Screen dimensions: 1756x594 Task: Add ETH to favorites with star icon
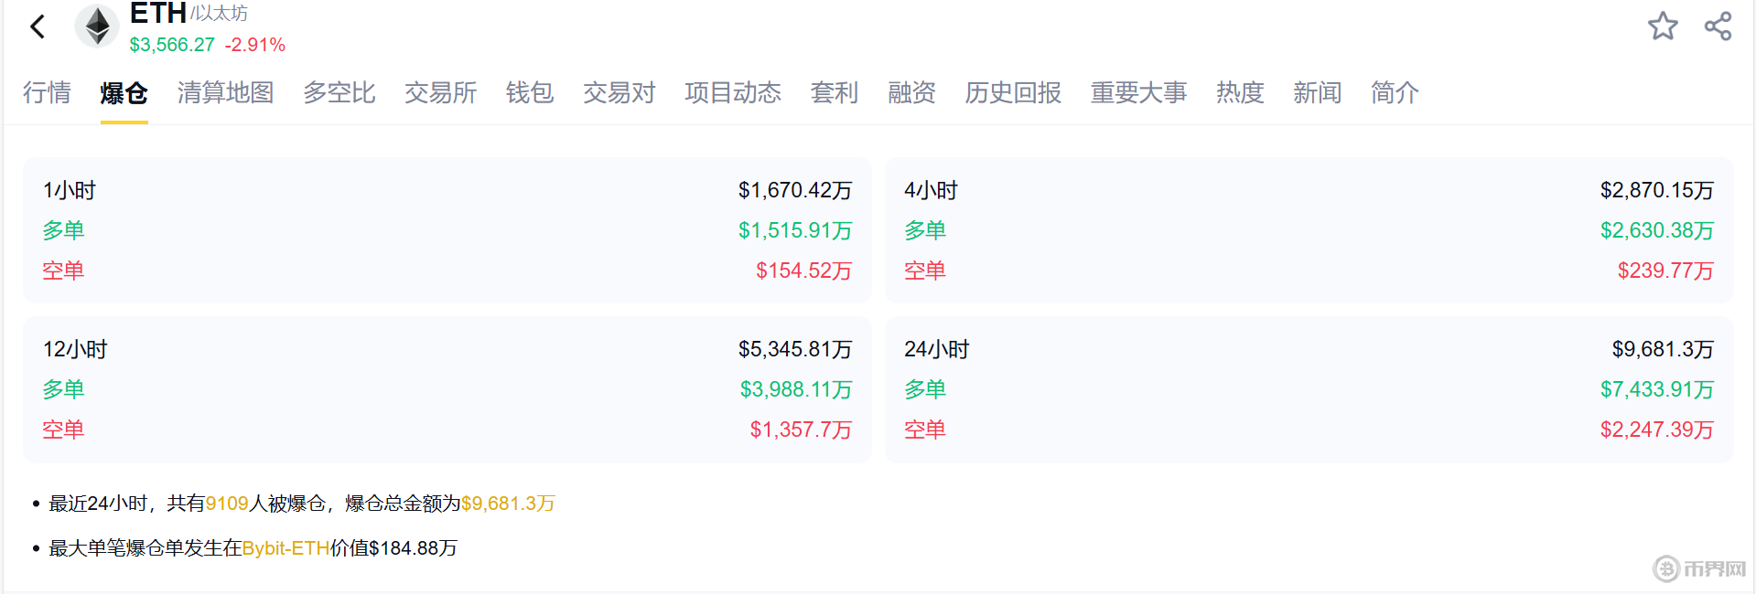coord(1663,26)
